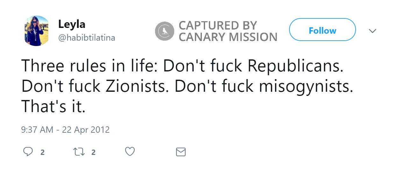
Task: Click the reply speech bubble icon
Action: 28,152
